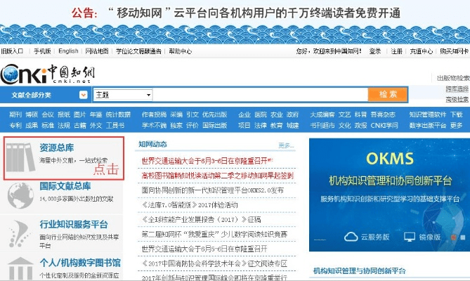Image resolution: width=470 pixels, height=281 pixels.
Task: Click the 登录 login link
Action: pyautogui.click(x=374, y=51)
